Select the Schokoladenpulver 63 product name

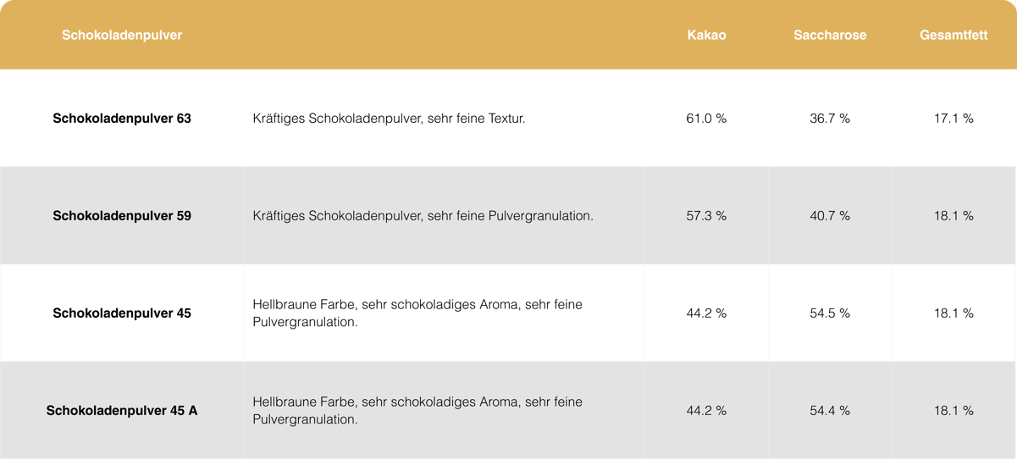click(x=122, y=119)
